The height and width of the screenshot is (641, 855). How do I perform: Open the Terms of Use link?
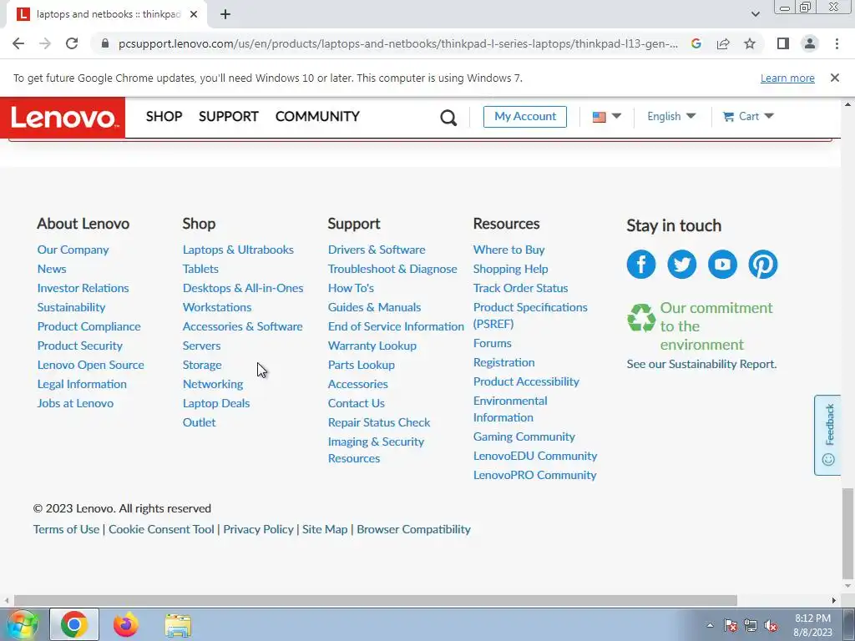point(67,529)
